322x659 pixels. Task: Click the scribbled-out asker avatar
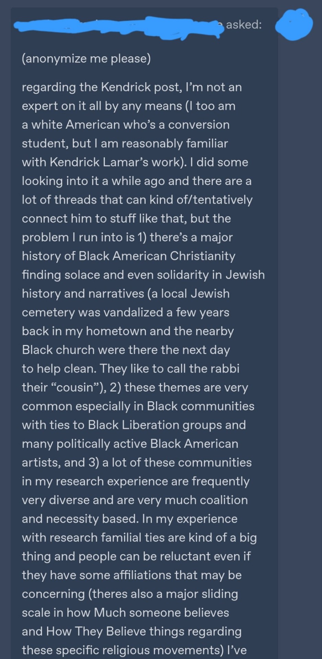tap(294, 25)
